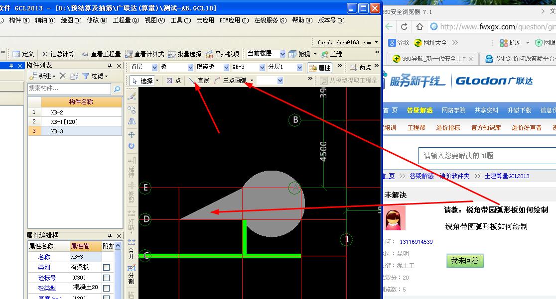Delete component with X icon in list toolbar
The image size is (556, 299).
tap(63, 76)
